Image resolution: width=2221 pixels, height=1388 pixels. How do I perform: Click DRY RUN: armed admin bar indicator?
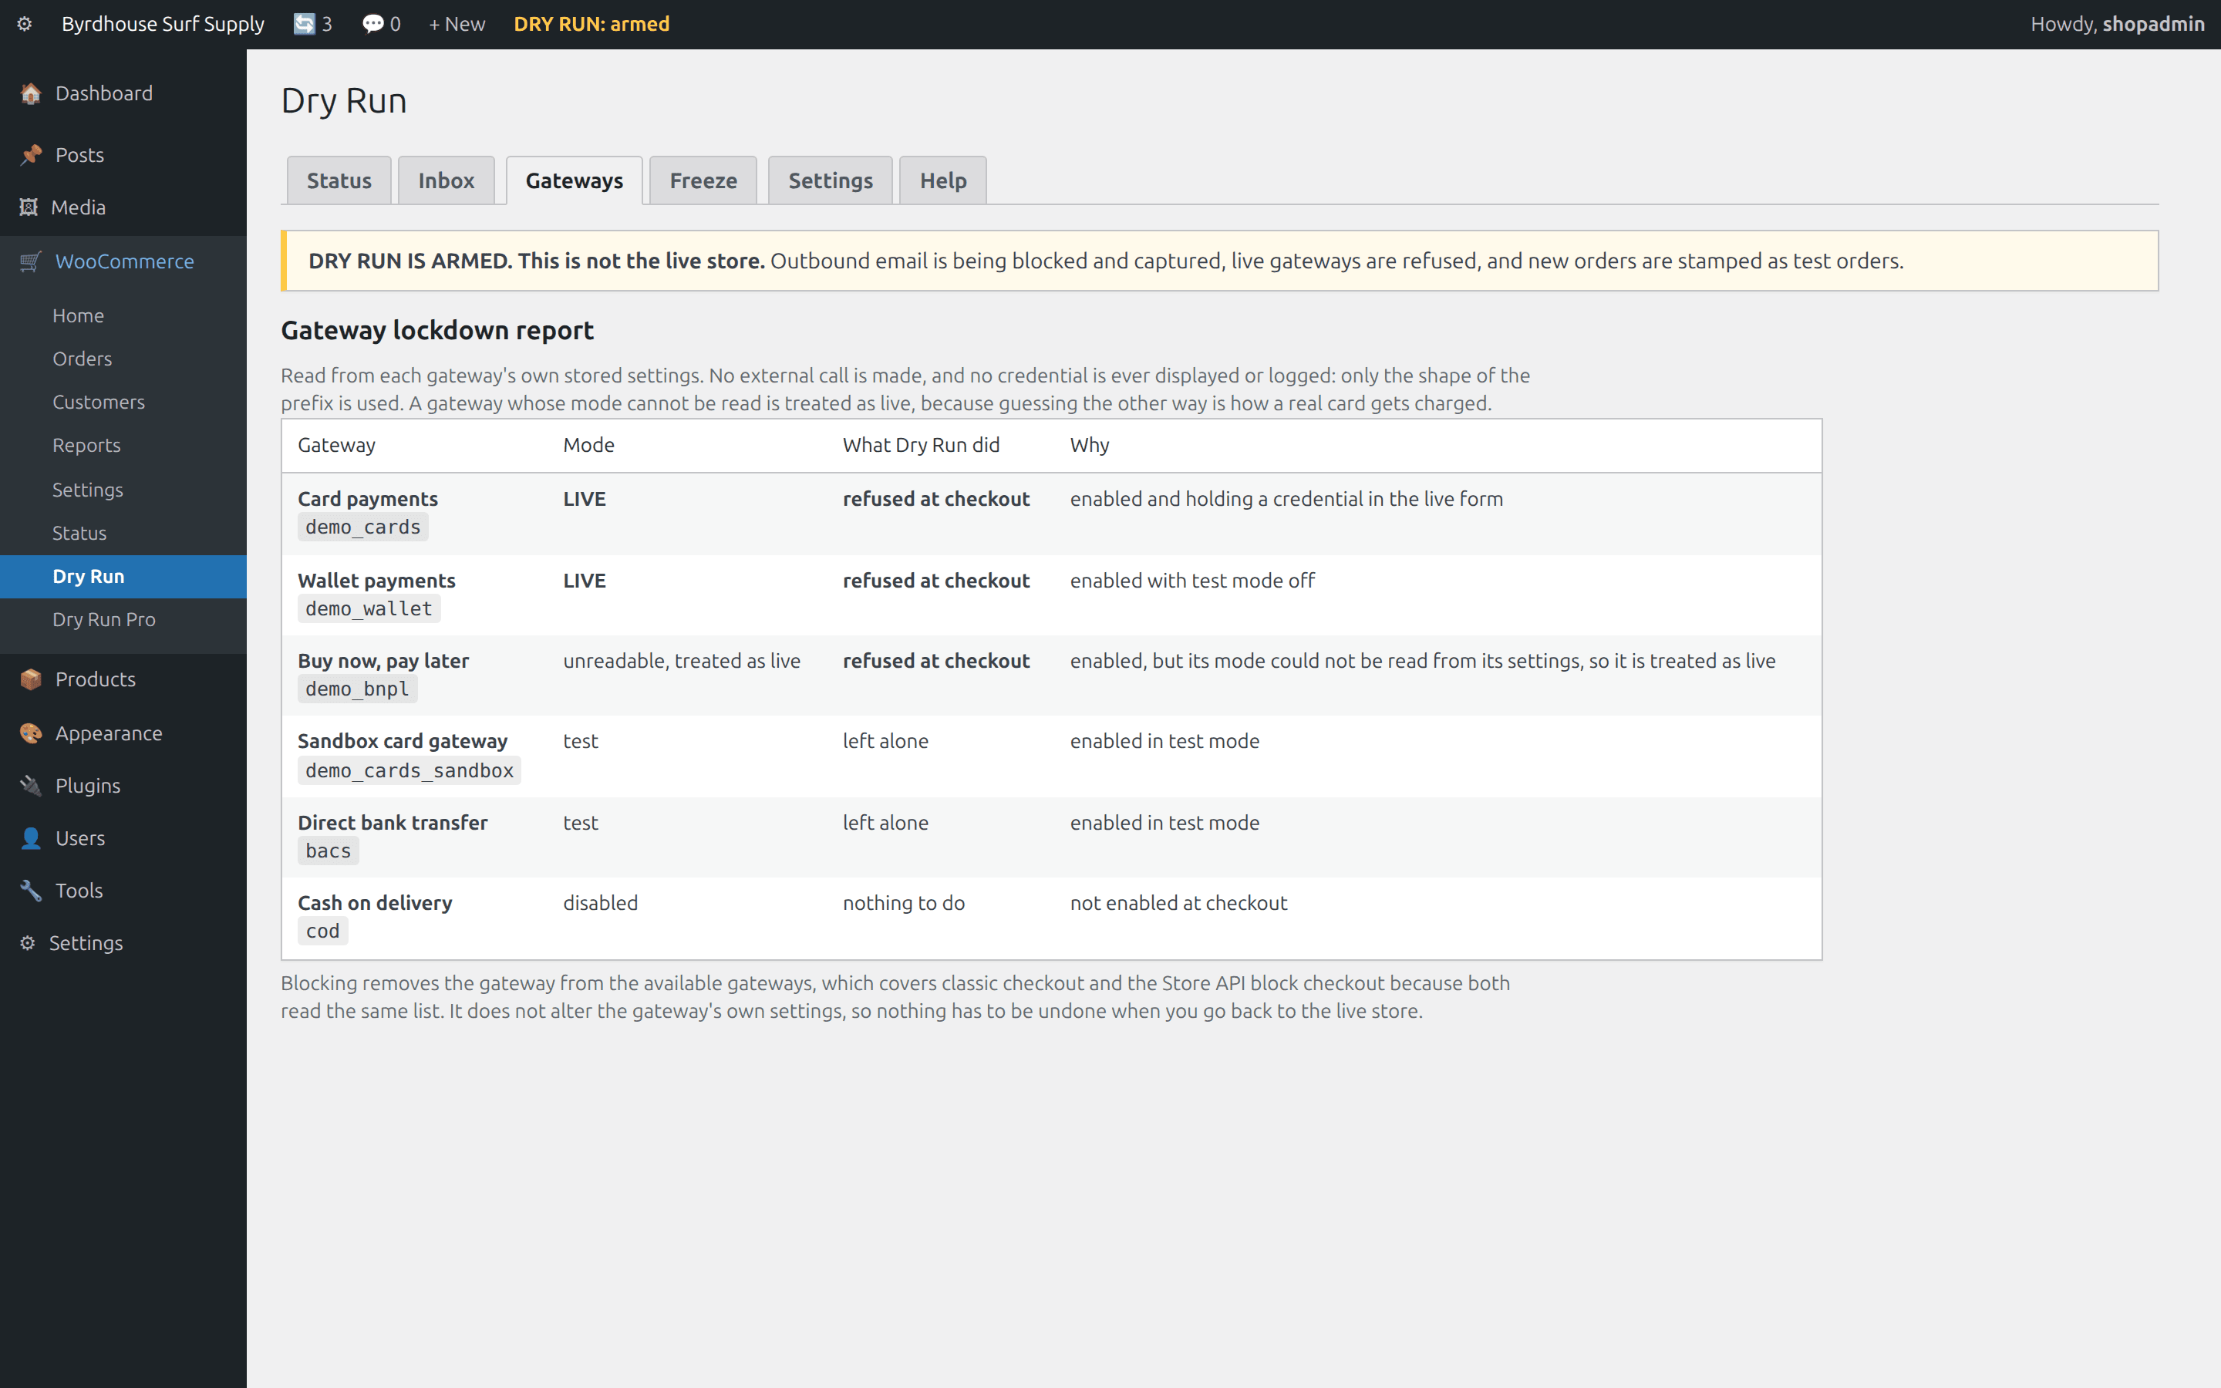[x=591, y=24]
